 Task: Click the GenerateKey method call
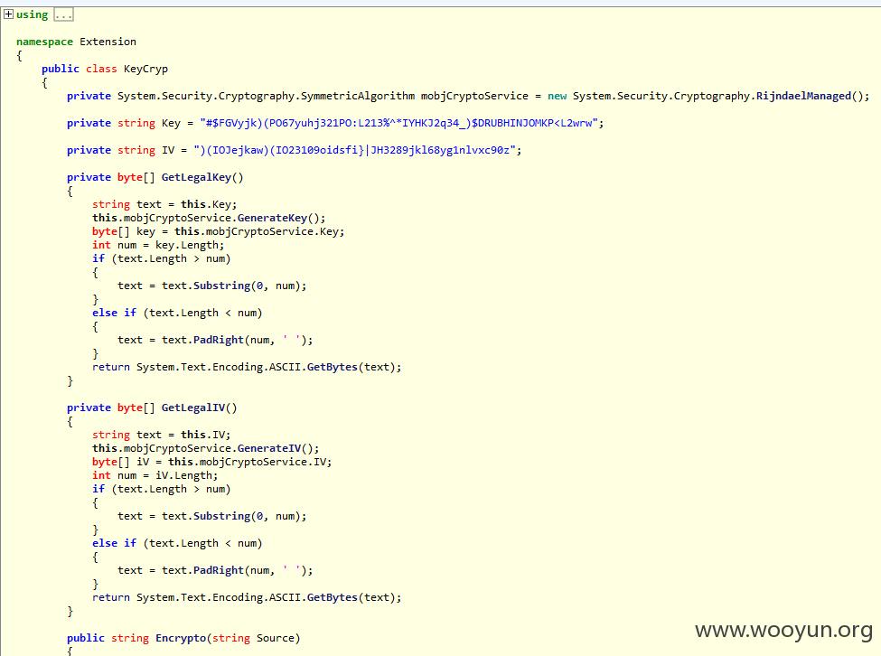pos(272,218)
